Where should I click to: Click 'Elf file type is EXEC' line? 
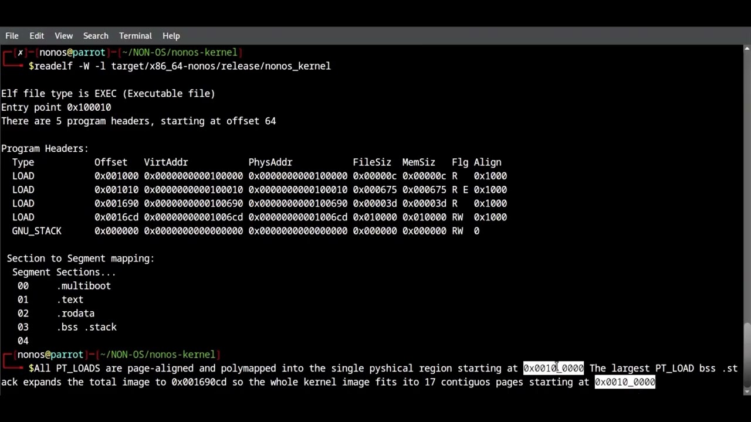coord(108,94)
